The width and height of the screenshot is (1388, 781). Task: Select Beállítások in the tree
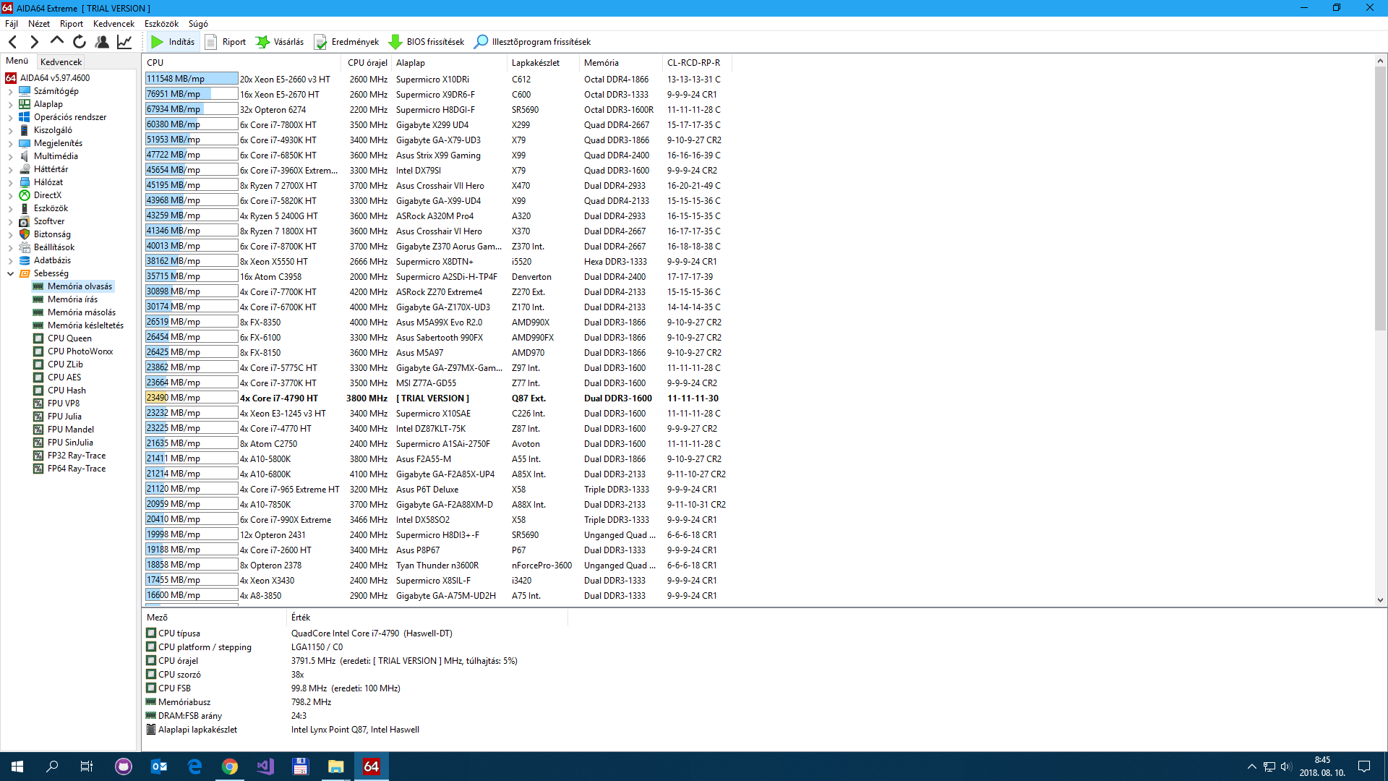click(54, 247)
